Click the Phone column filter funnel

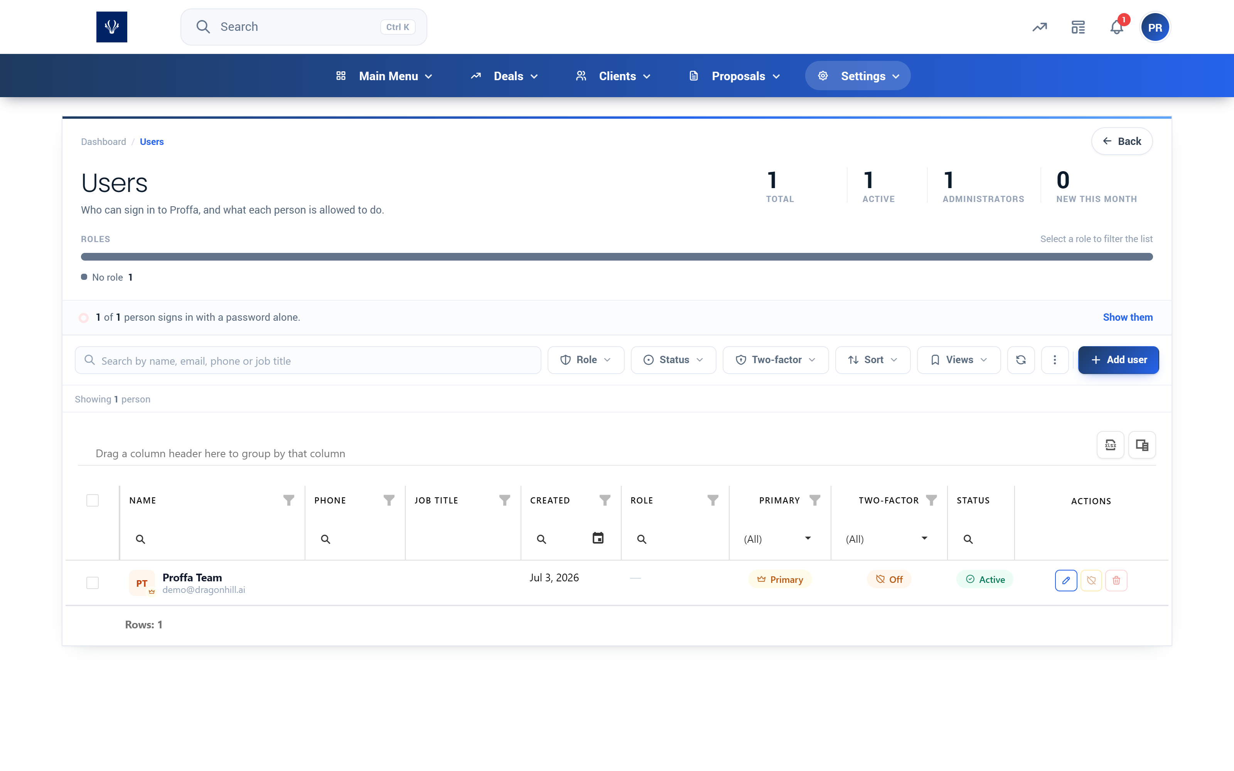tap(389, 500)
